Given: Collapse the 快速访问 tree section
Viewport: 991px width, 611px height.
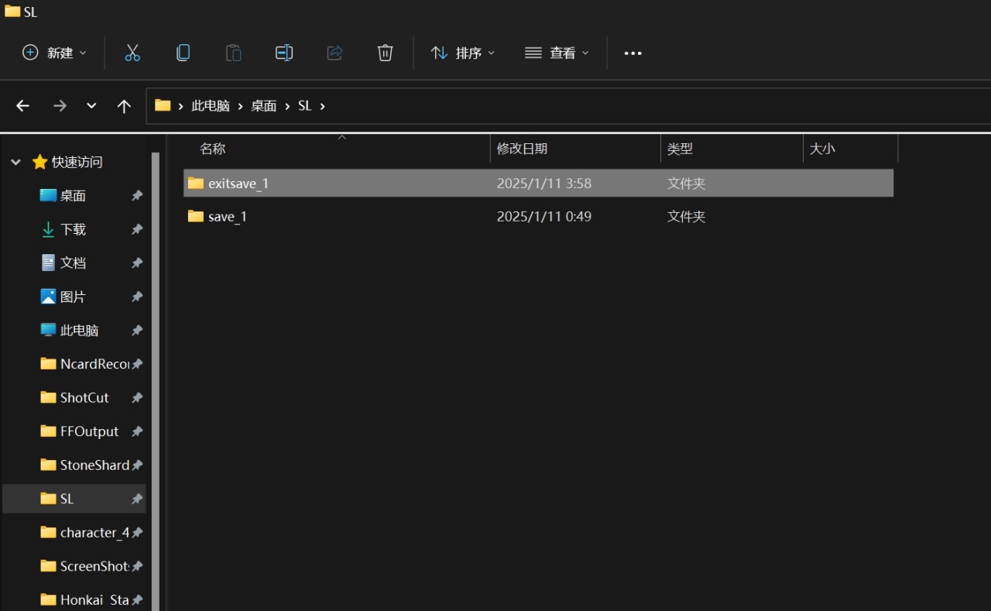Looking at the screenshot, I should pyautogui.click(x=15, y=162).
